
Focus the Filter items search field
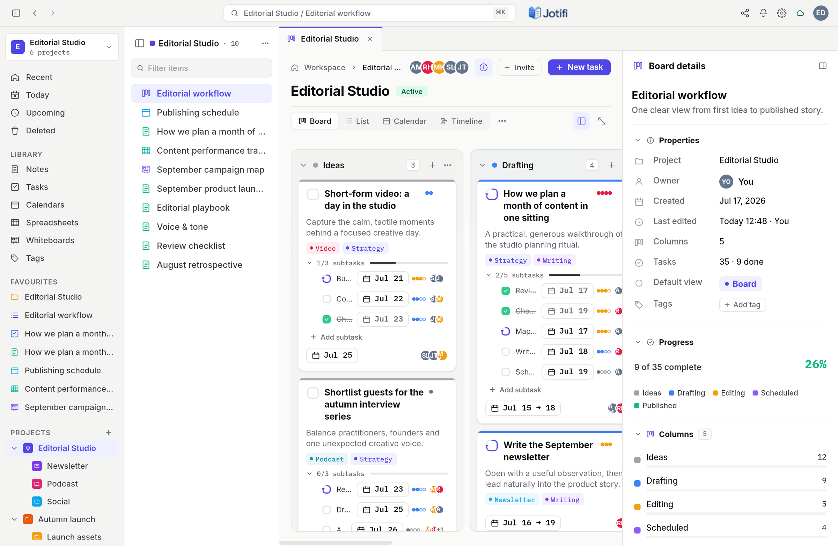click(201, 68)
